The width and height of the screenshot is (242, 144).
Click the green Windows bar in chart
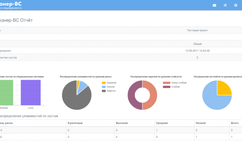point(7,93)
